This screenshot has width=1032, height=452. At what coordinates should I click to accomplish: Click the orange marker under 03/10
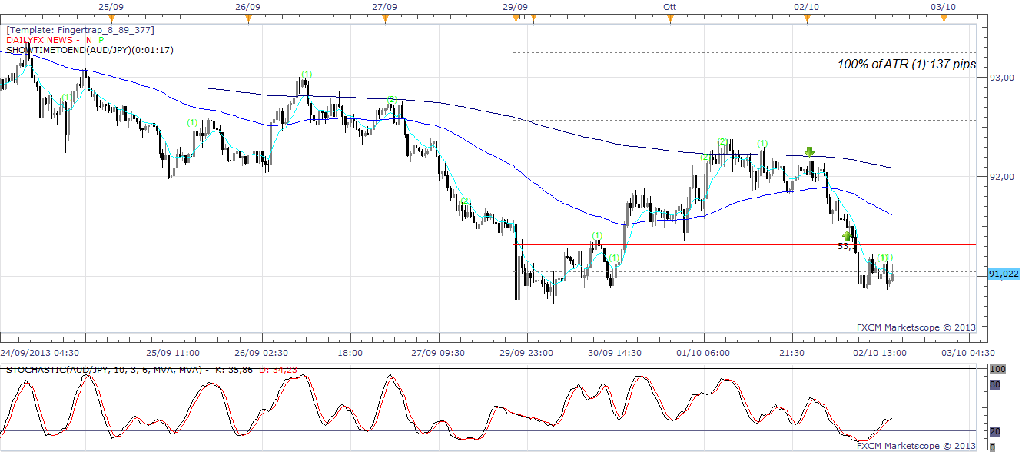943,18
